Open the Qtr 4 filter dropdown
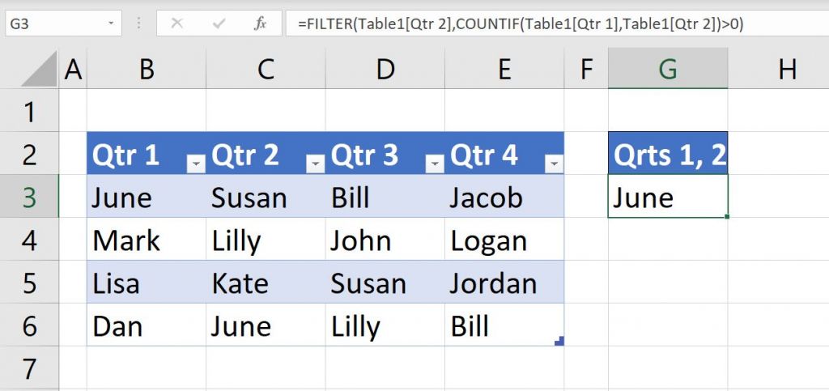 [554, 164]
